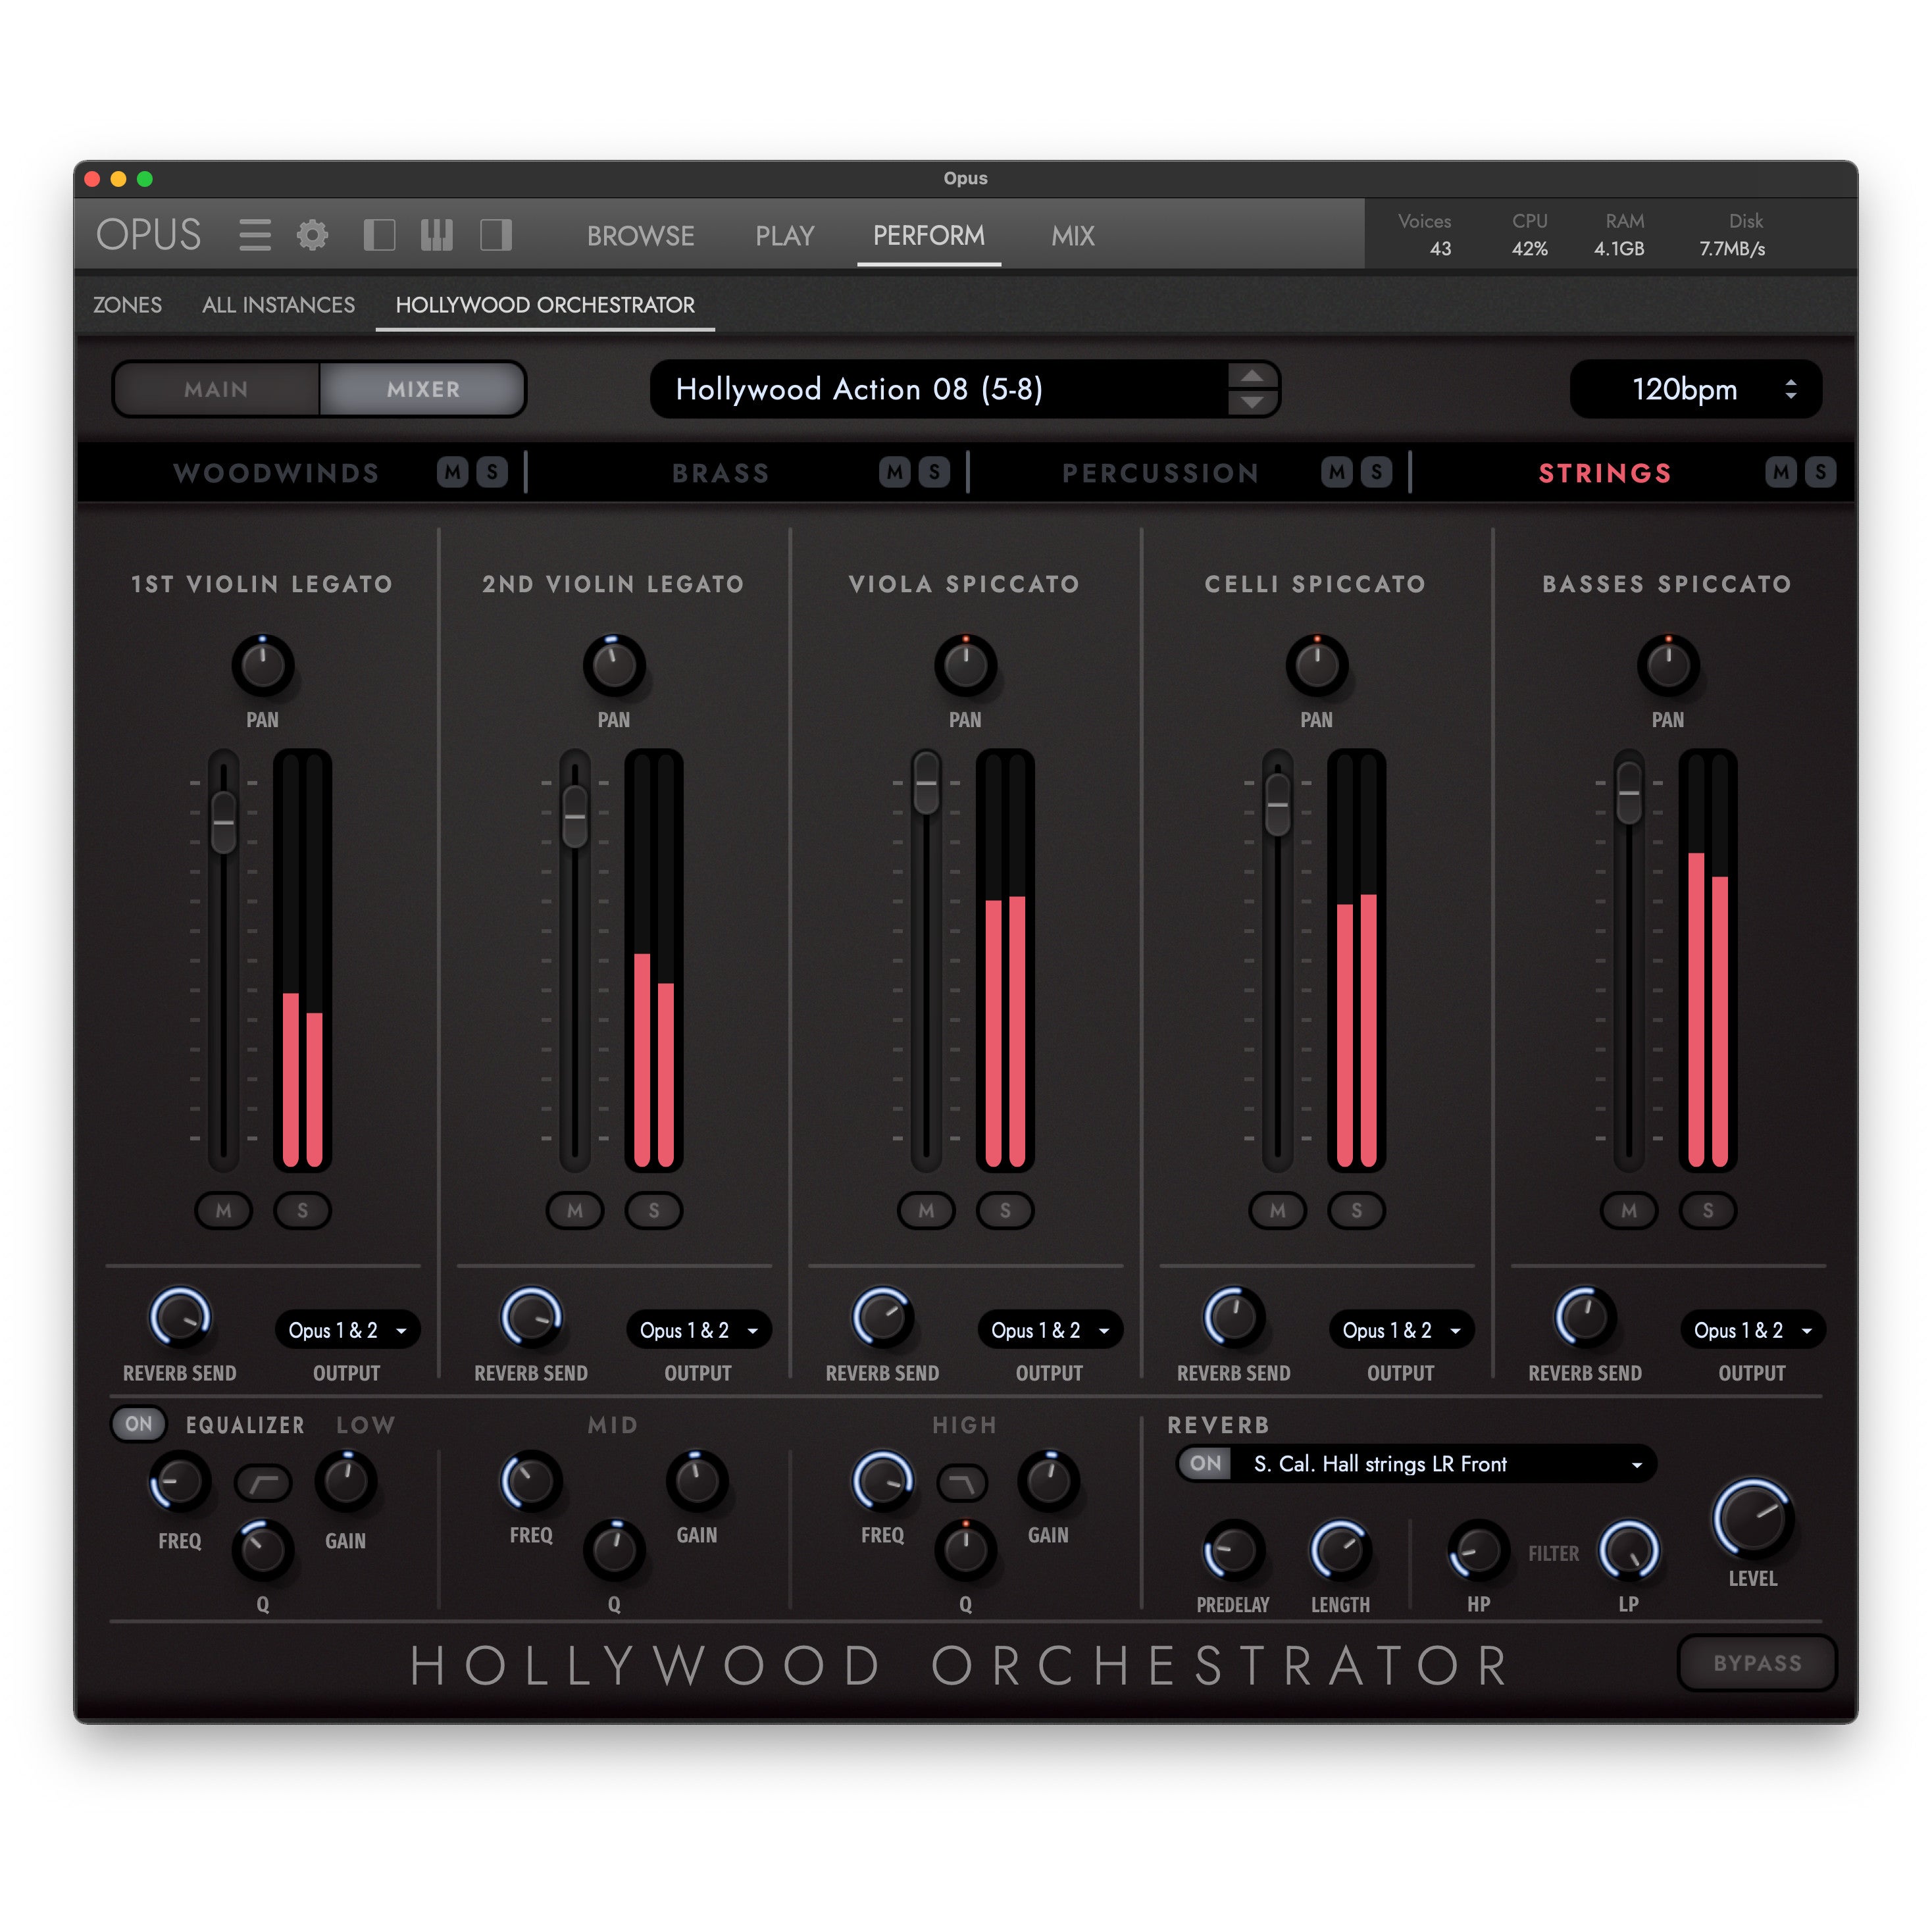Click the low band Gain knob
The image size is (1932, 1932).
[346, 1481]
